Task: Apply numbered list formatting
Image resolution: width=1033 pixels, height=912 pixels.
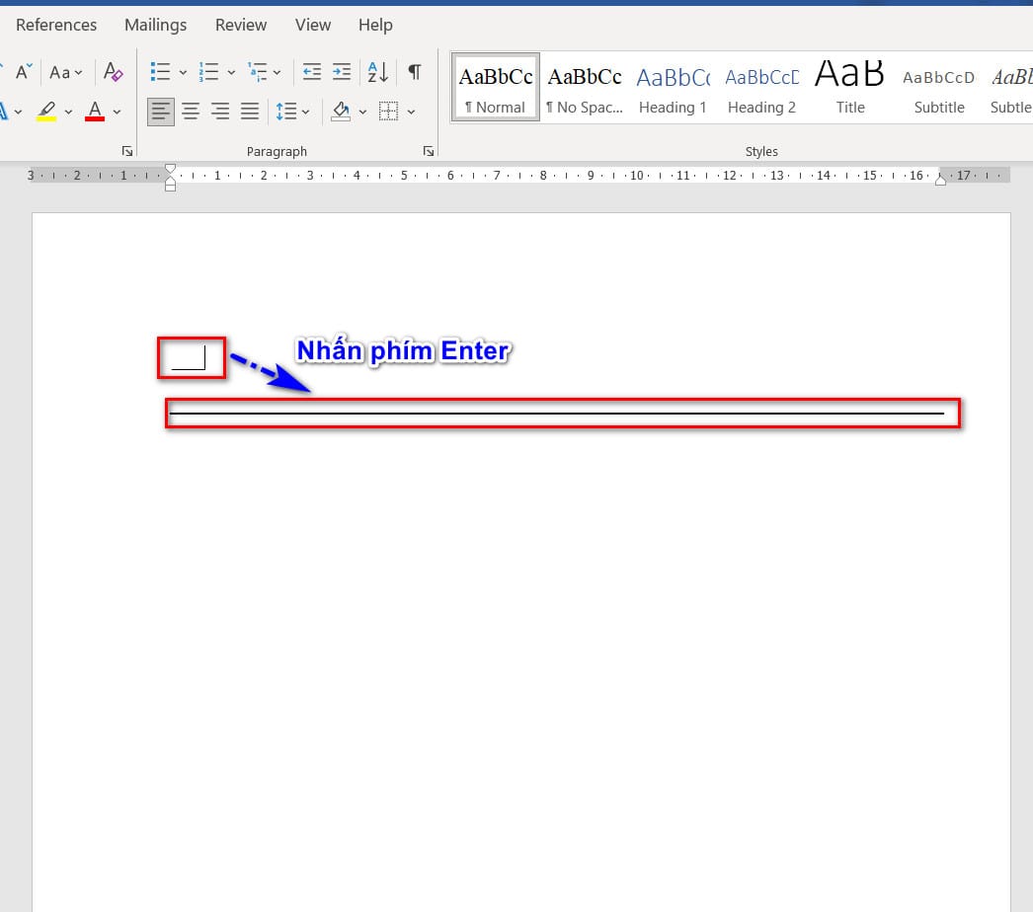Action: (208, 72)
